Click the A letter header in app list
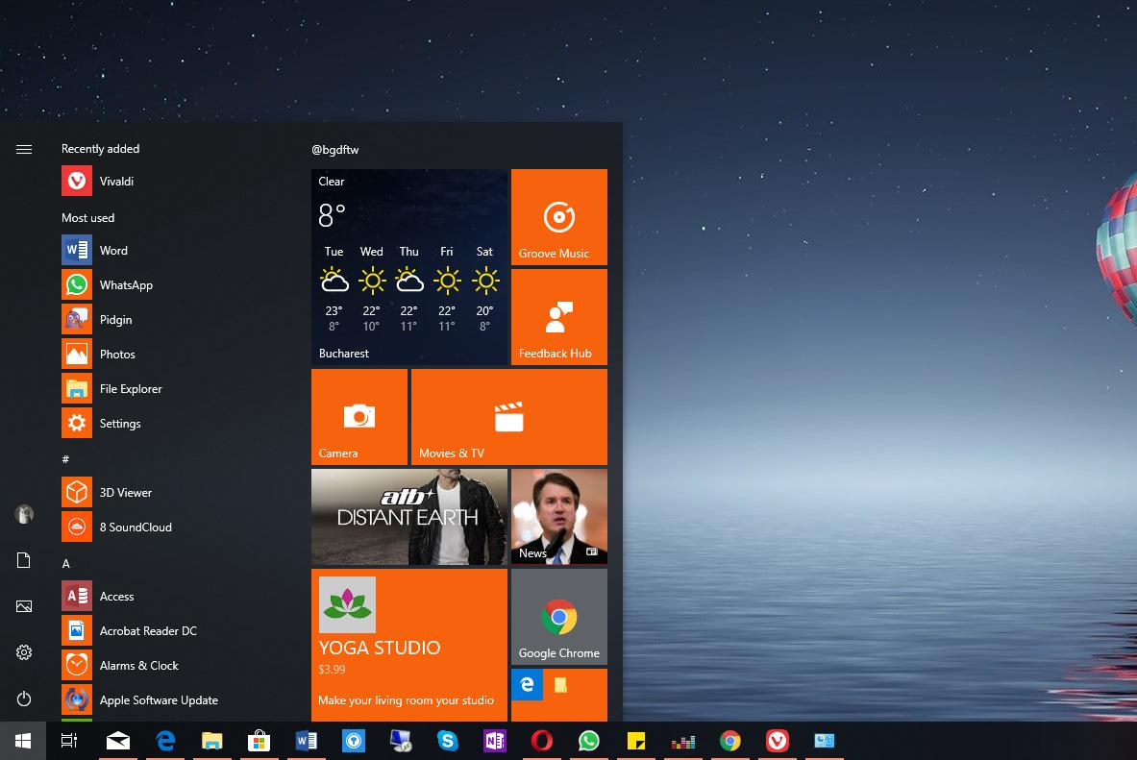Screen dimensions: 1137x760 click(x=66, y=563)
